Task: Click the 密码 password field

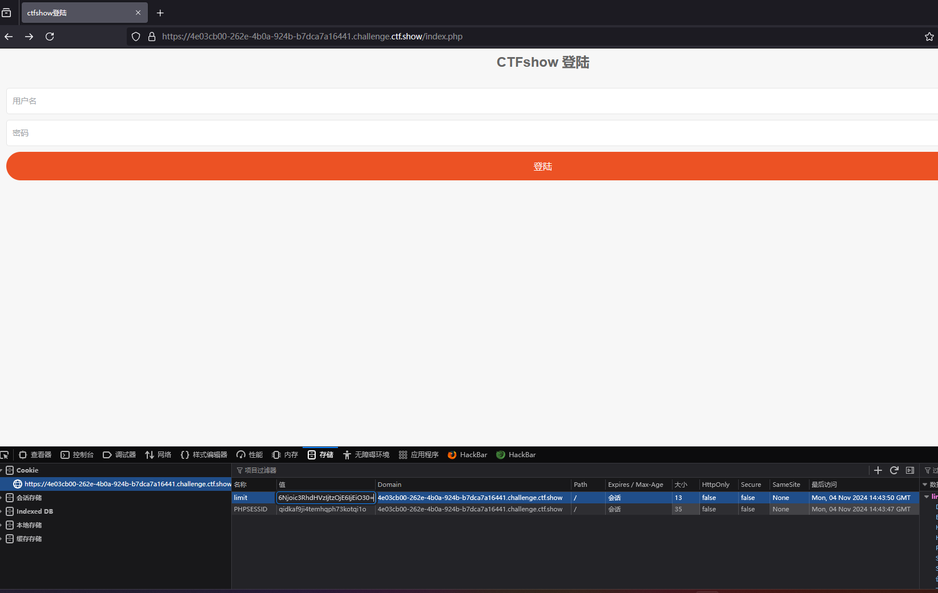Action: (x=472, y=133)
